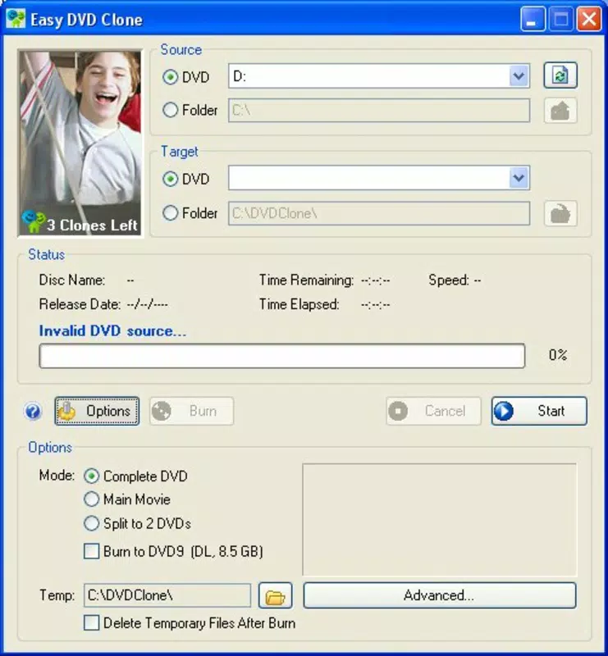Image resolution: width=608 pixels, height=656 pixels.
Task: Select DVD as the target
Action: pos(185,179)
